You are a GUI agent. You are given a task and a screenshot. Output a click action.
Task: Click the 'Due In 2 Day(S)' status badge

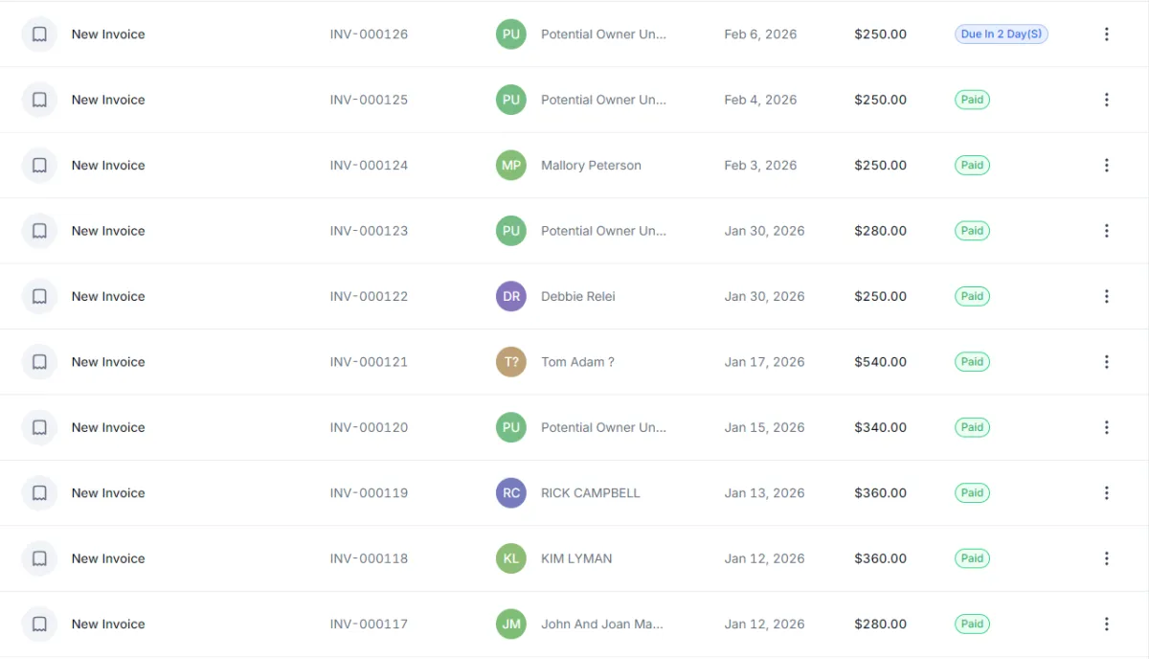pos(1002,34)
